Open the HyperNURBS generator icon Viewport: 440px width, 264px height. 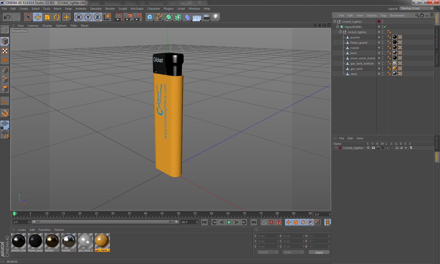coord(169,17)
